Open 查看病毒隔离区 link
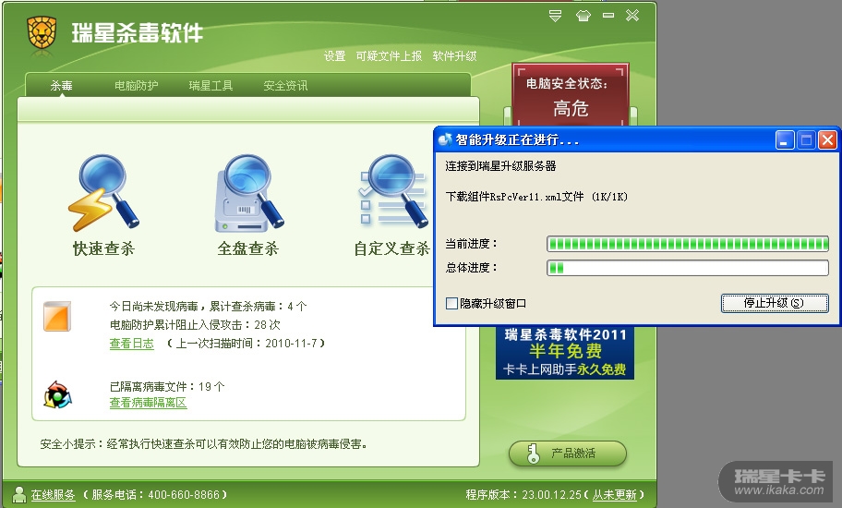The height and width of the screenshot is (508, 842). 149,403
